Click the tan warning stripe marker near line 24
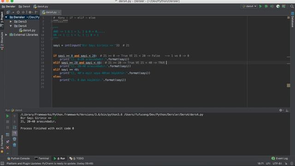This screenshot has width=295, height=166. coord(289,85)
